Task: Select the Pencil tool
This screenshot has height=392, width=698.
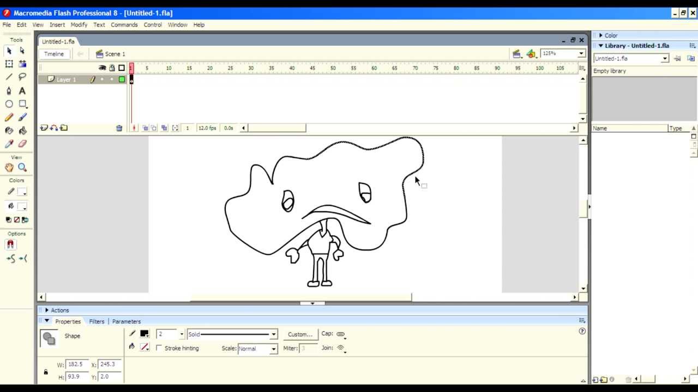Action: 9,117
